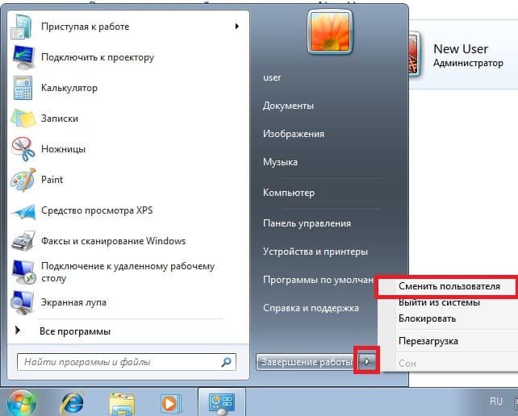Expand Все программы list
The width and height of the screenshot is (518, 416).
74,331
